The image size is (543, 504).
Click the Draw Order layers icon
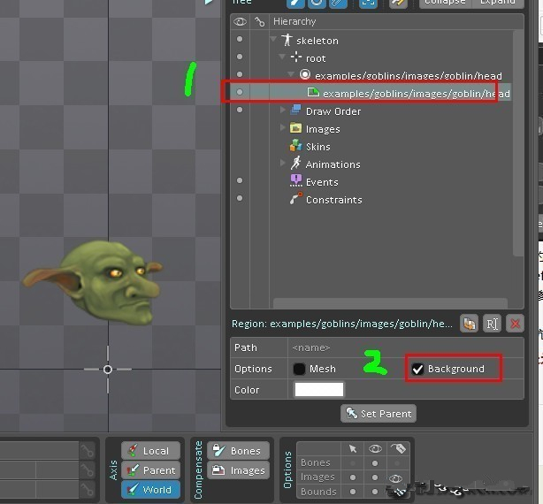[295, 110]
